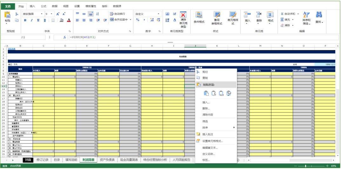Open Conditional Formatting (条件格式)
Image resolution: width=341 pixels, height=169 pixels.
199,17
